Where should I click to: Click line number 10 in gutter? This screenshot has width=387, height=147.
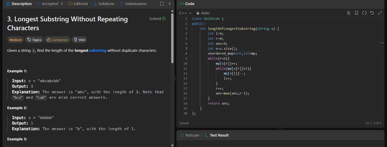pos(185,64)
